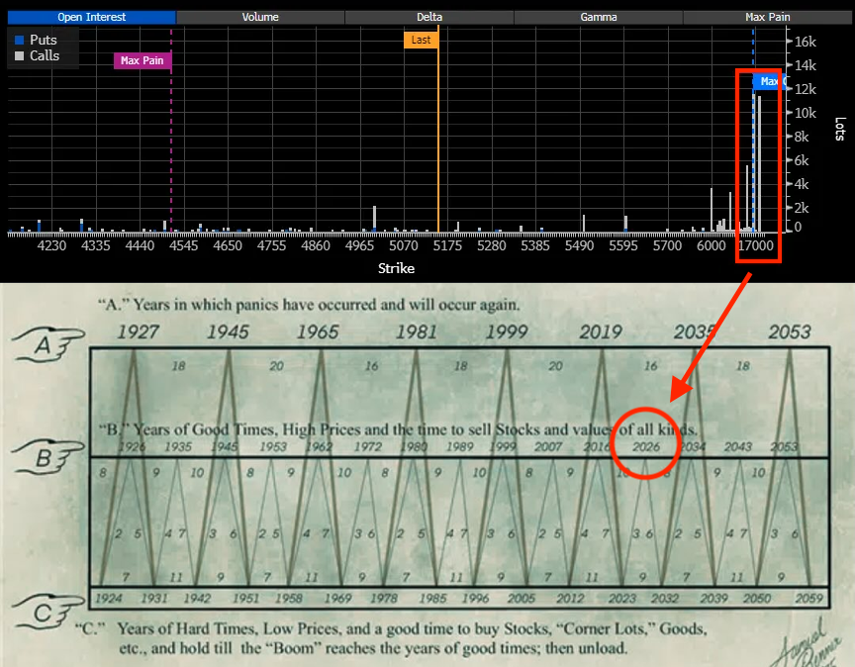Click the panic year 2019
855x667 pixels.
coord(601,333)
